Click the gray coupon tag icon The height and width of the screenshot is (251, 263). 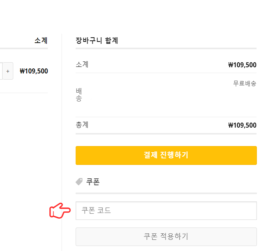point(79,182)
